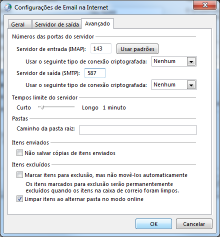
Task: Click the arrow of the SMTP Nenhum combo box
Action: click(x=191, y=85)
